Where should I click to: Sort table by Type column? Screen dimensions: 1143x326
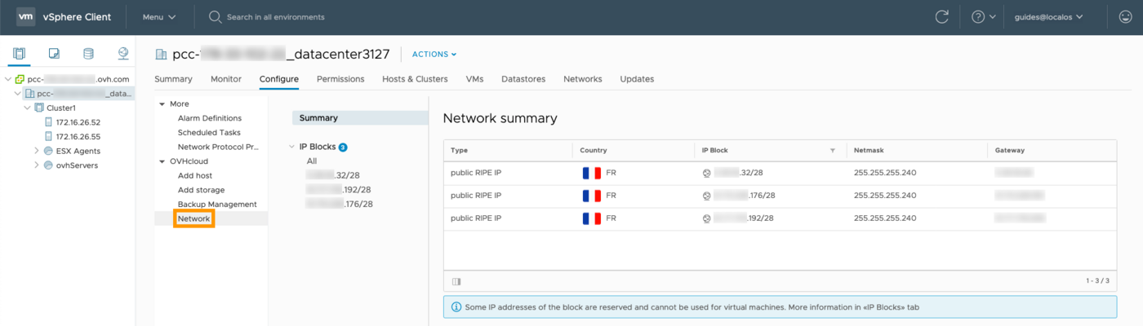(459, 150)
